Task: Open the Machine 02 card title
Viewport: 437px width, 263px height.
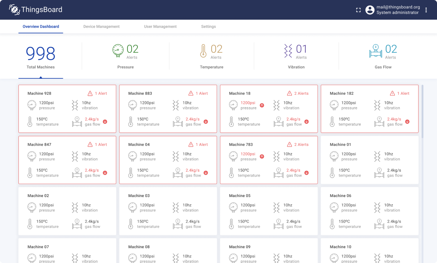Action: [38, 195]
